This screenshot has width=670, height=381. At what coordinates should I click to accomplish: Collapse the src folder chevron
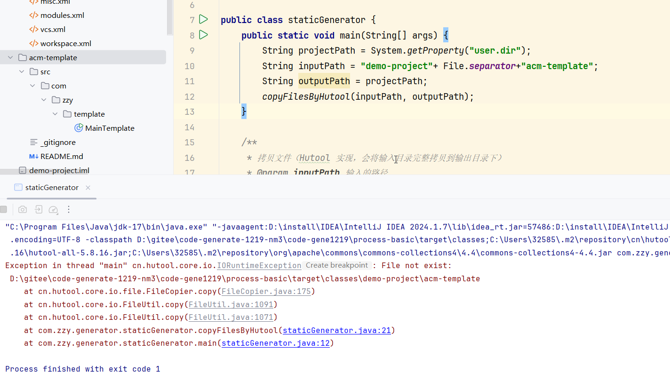point(22,71)
